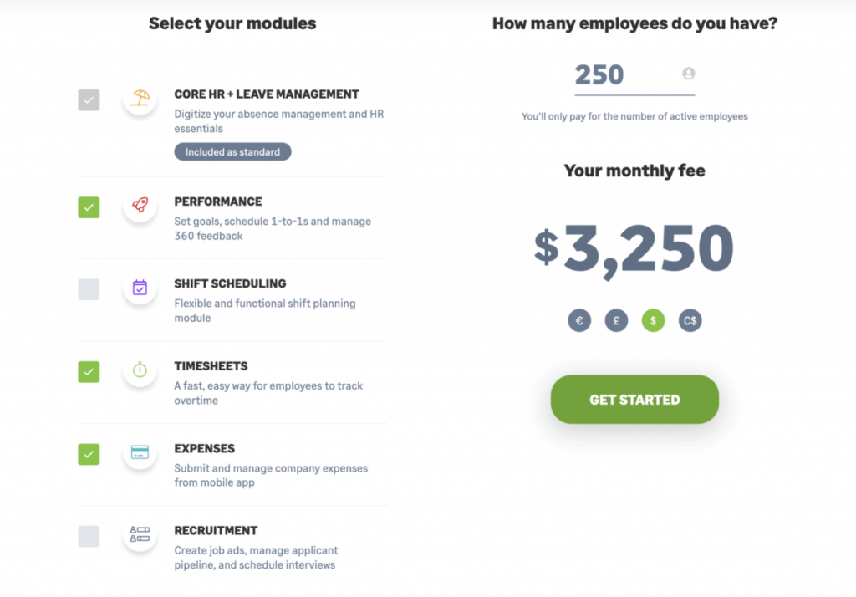Click the Included as standard badge
The width and height of the screenshot is (856, 597).
pos(232,151)
